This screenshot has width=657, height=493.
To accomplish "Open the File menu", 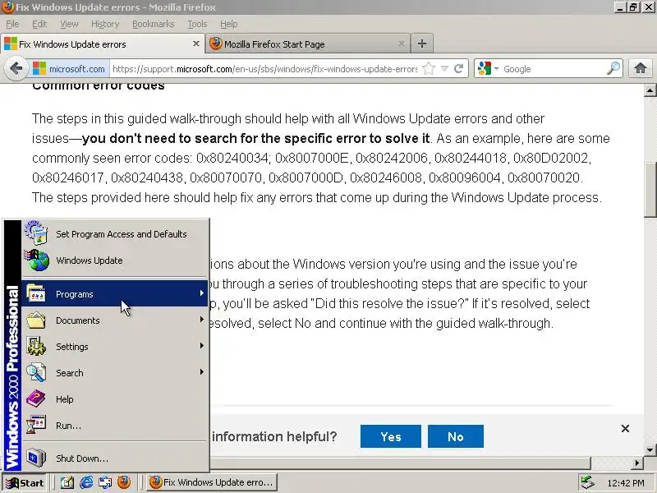I will point(12,24).
